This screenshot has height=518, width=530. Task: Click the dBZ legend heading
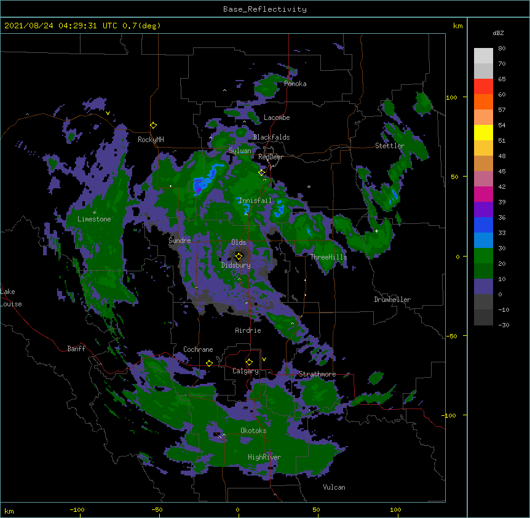[x=498, y=33]
